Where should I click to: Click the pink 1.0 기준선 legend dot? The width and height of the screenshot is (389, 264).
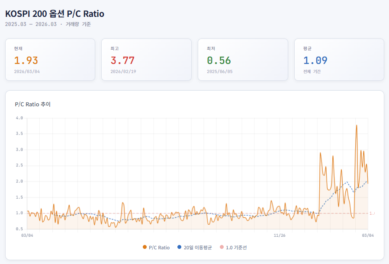click(222, 247)
